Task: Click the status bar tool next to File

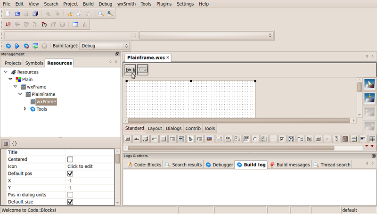Action: [x=143, y=69]
